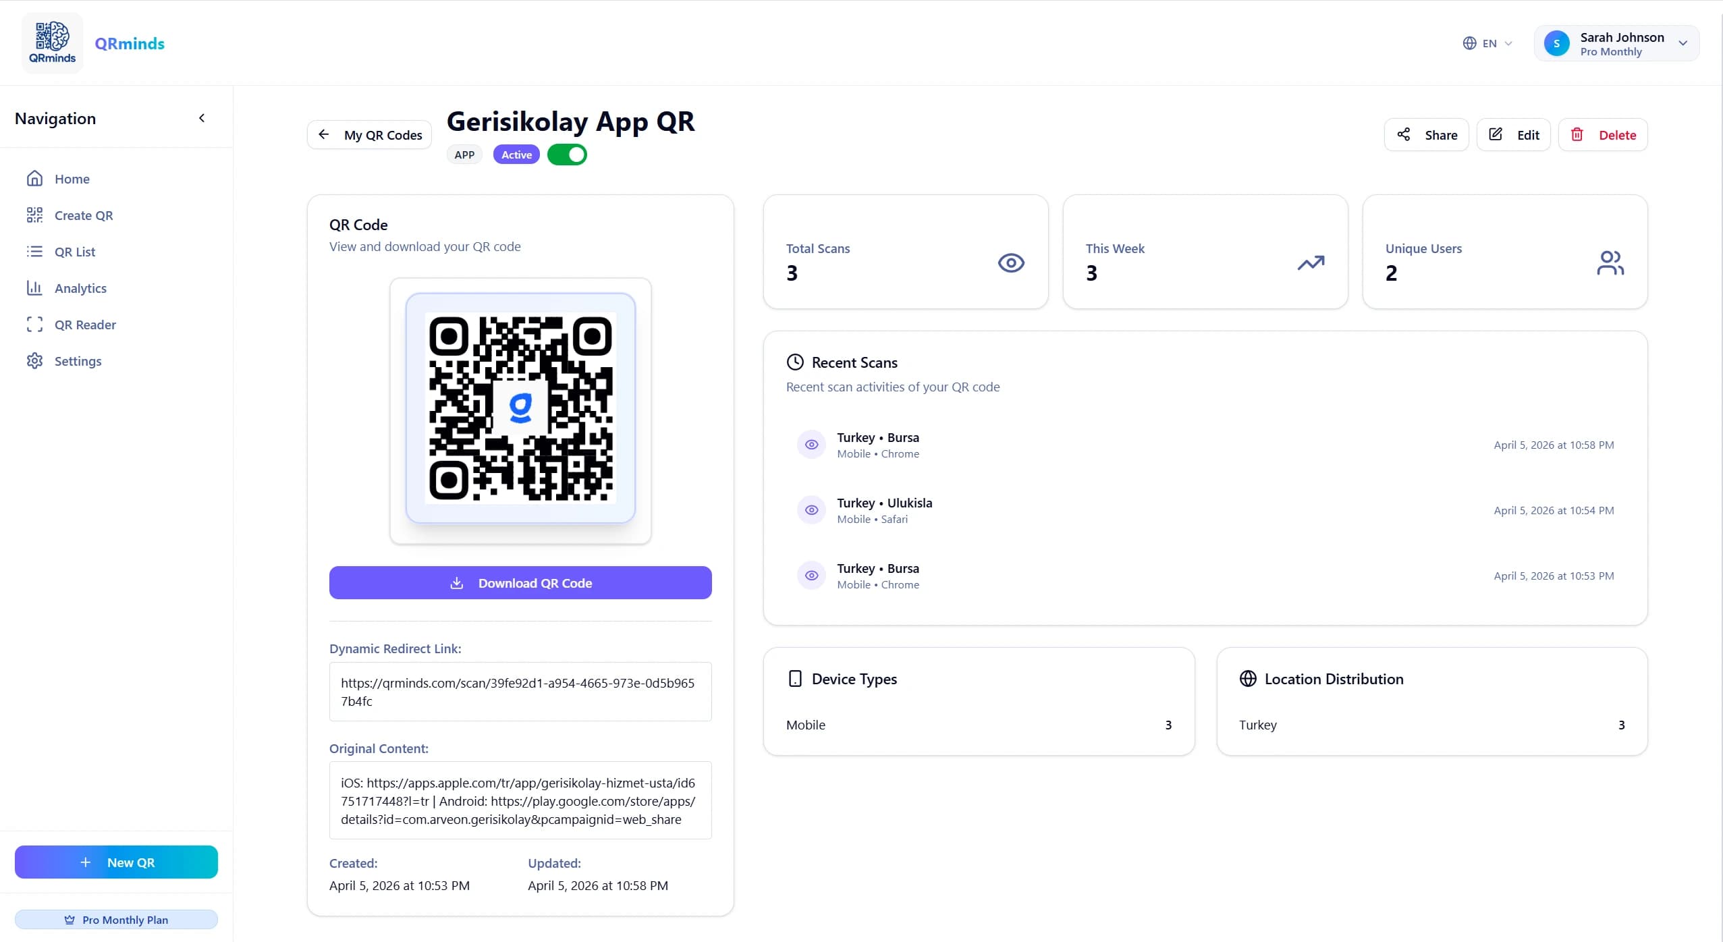Viewport: 1723px width, 942px height.
Task: Click the eye icon beside Turkey Ulukisla scan
Action: 811,509
